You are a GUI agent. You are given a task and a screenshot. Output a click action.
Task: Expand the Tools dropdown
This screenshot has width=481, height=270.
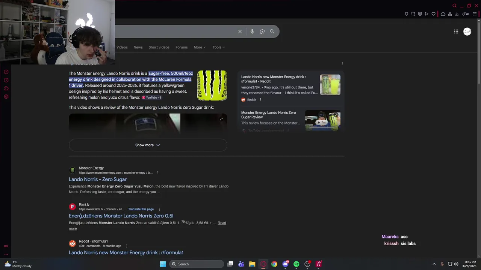219,47
